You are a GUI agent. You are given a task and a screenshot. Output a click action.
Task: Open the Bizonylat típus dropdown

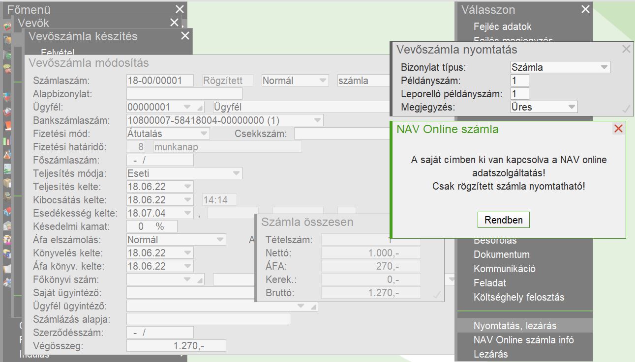click(604, 67)
